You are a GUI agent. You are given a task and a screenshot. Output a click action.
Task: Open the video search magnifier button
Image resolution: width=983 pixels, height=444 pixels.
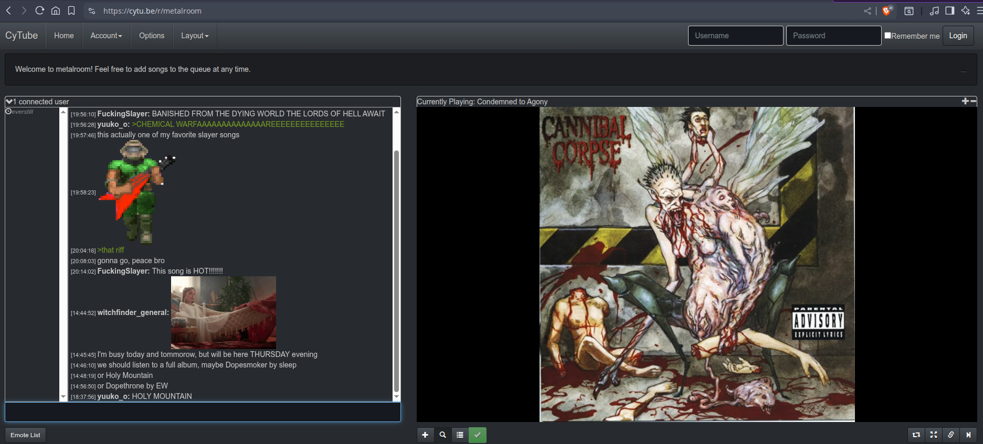442,435
